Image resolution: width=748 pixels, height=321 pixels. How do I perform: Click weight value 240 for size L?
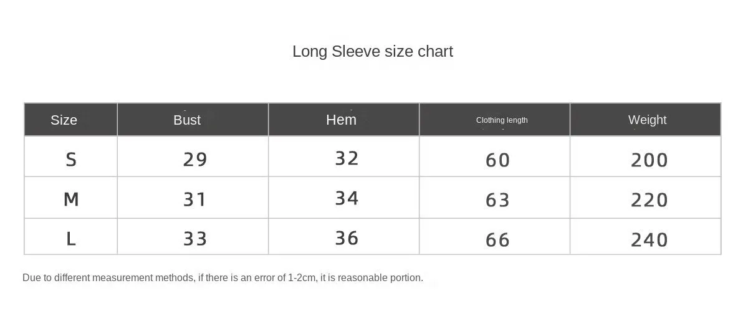point(650,240)
